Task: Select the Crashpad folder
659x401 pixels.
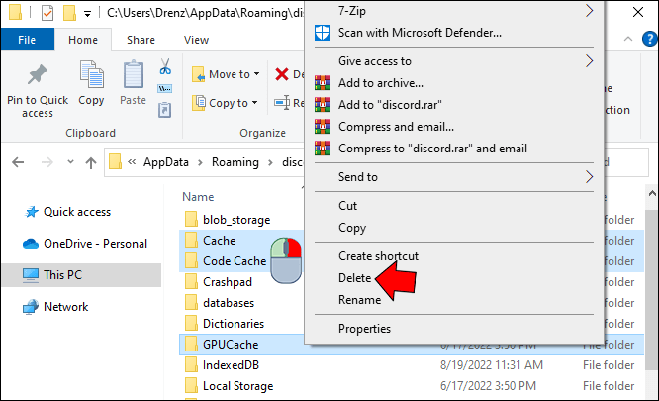Action: point(228,282)
